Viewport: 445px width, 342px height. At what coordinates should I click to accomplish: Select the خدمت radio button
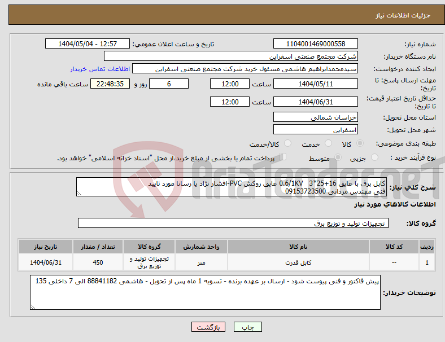click(328, 143)
